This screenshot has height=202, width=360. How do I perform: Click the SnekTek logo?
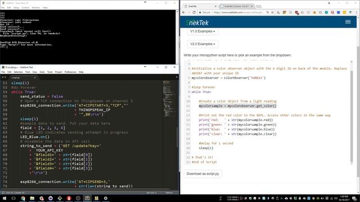pos(197,22)
